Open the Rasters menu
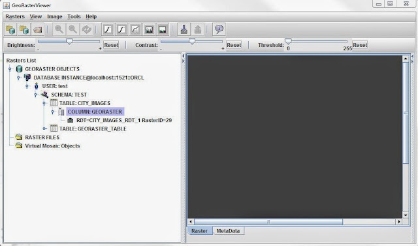The height and width of the screenshot is (246, 418). [15, 16]
